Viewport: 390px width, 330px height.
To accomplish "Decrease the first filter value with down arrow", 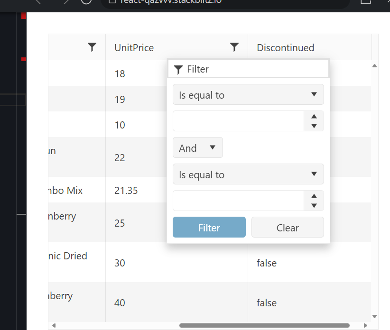I will pyautogui.click(x=314, y=126).
